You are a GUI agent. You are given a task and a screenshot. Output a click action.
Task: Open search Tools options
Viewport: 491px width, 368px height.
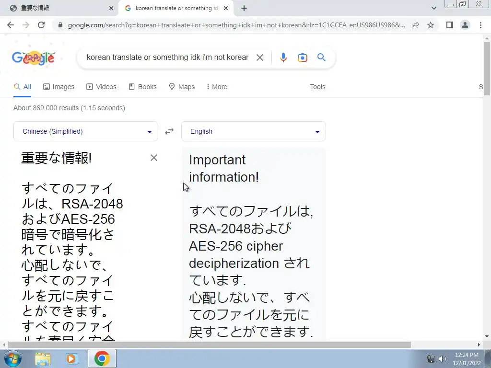(x=317, y=87)
